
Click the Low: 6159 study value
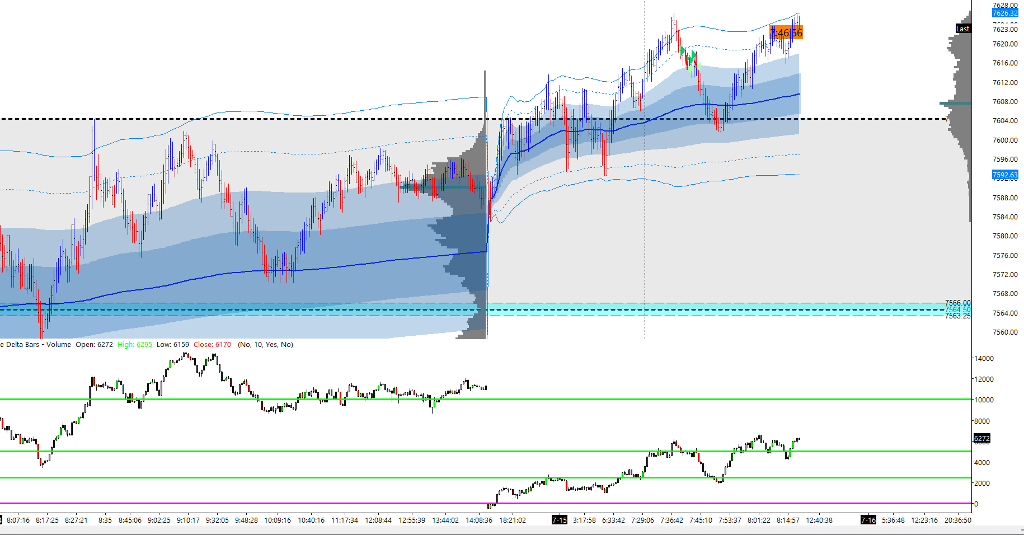click(173, 345)
